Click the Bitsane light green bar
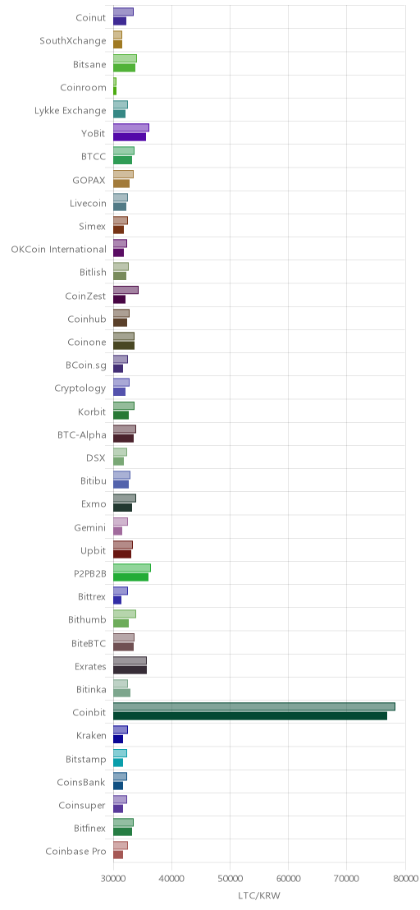The height and width of the screenshot is (910, 420). [x=125, y=58]
